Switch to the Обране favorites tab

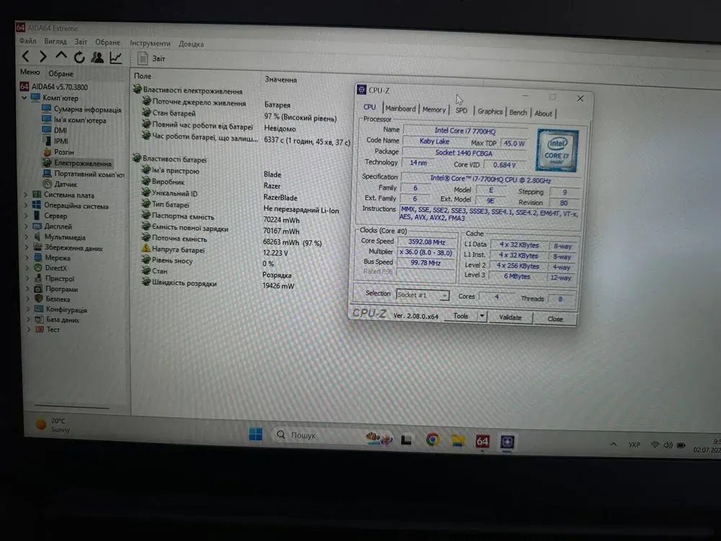click(61, 74)
